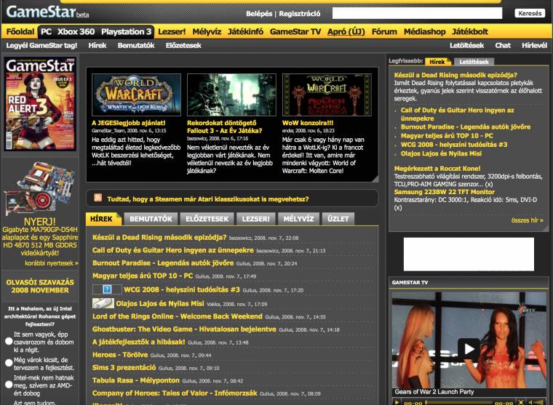553x405 pixels.
Task: Open the Regisztráció link
Action: [x=300, y=14]
